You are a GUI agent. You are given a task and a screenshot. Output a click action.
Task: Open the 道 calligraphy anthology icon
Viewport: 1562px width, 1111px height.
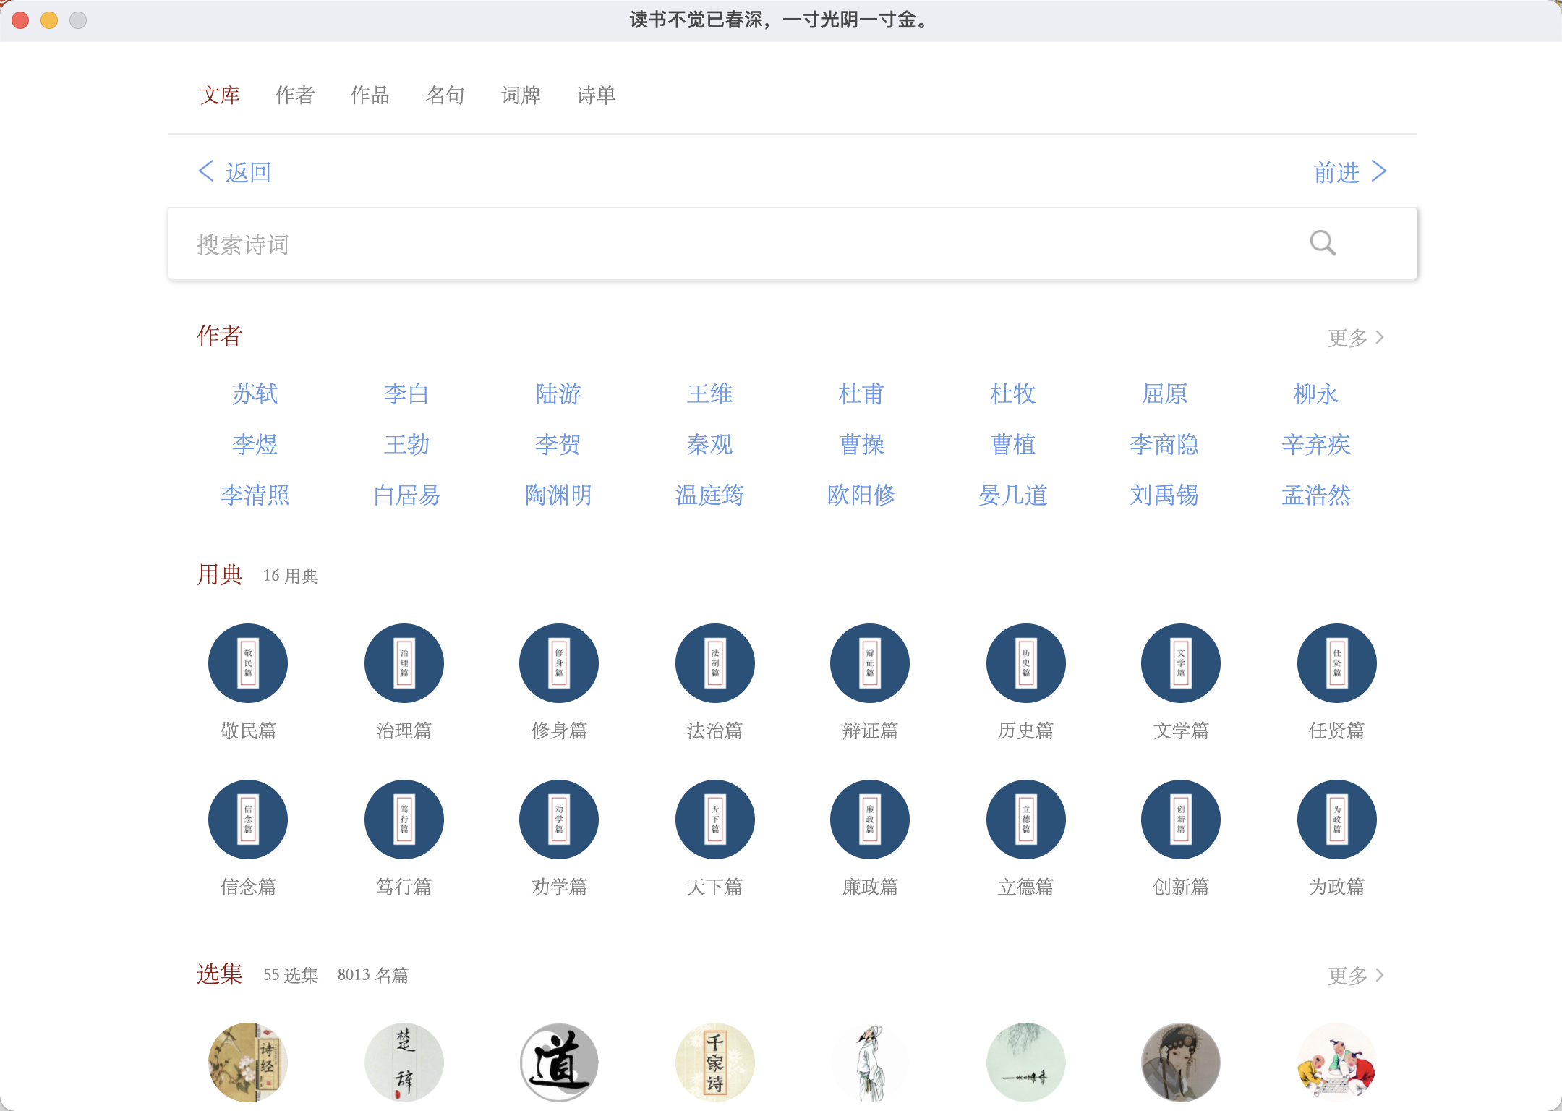click(x=559, y=1062)
